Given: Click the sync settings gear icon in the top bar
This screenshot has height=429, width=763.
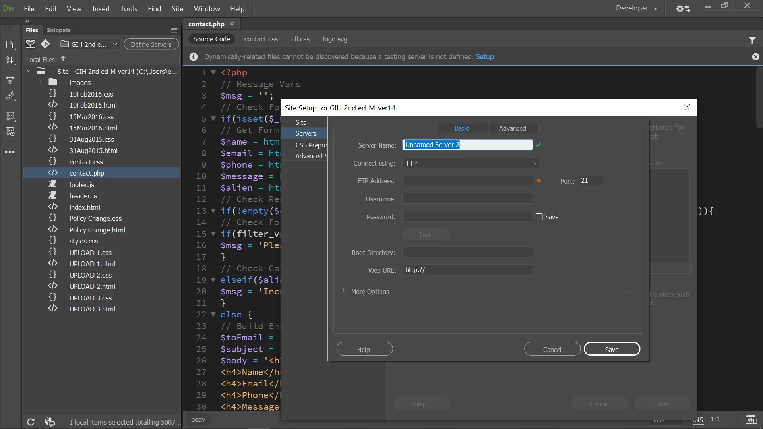Looking at the screenshot, I should click(x=683, y=8).
